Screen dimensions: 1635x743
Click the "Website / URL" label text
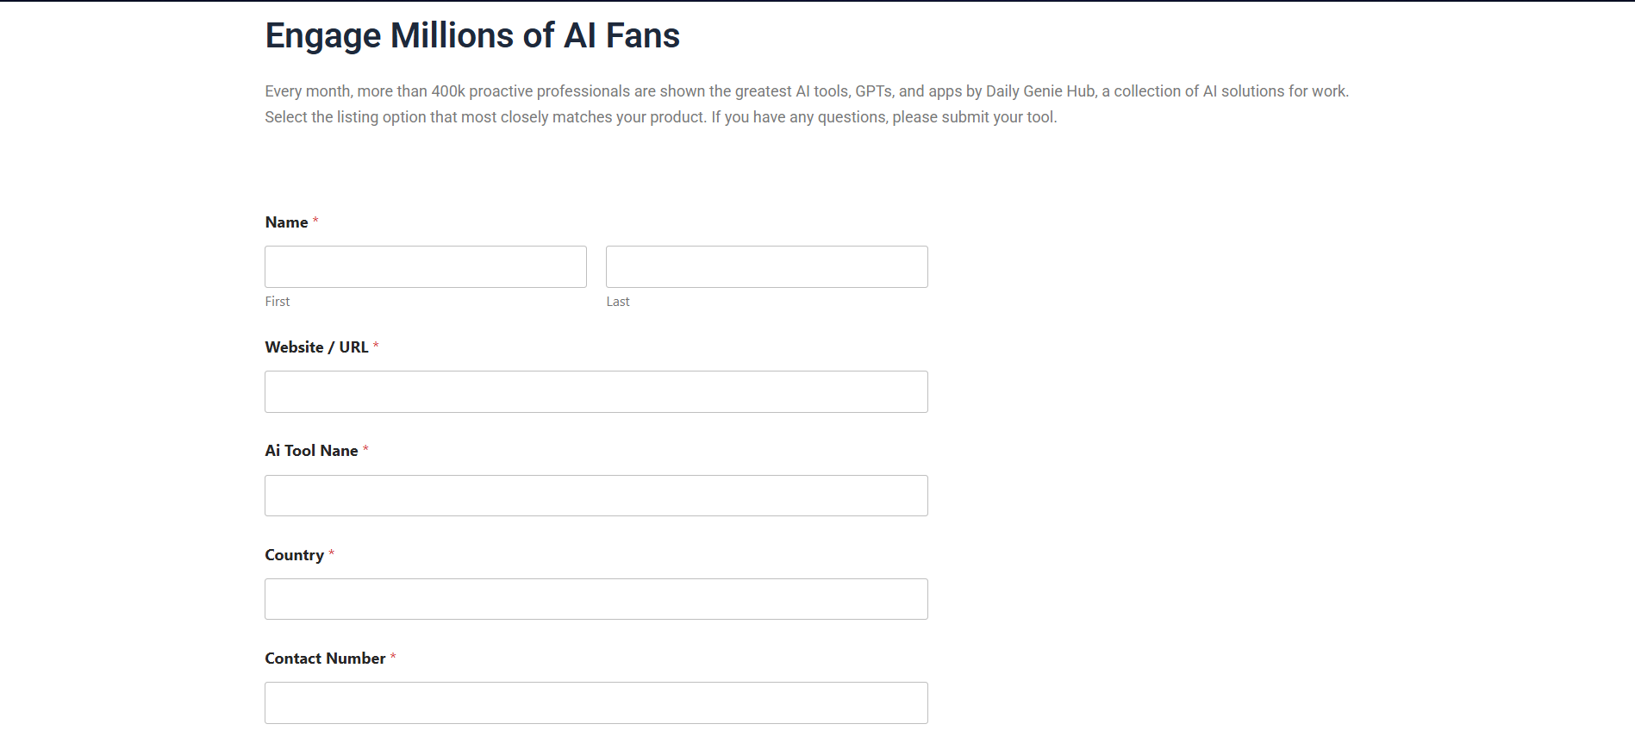pos(316,347)
